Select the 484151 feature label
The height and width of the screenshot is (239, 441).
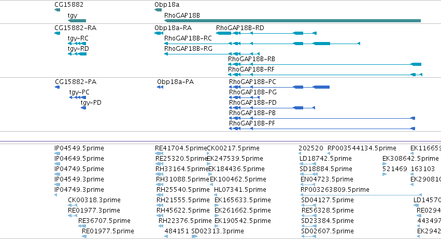click(177, 231)
